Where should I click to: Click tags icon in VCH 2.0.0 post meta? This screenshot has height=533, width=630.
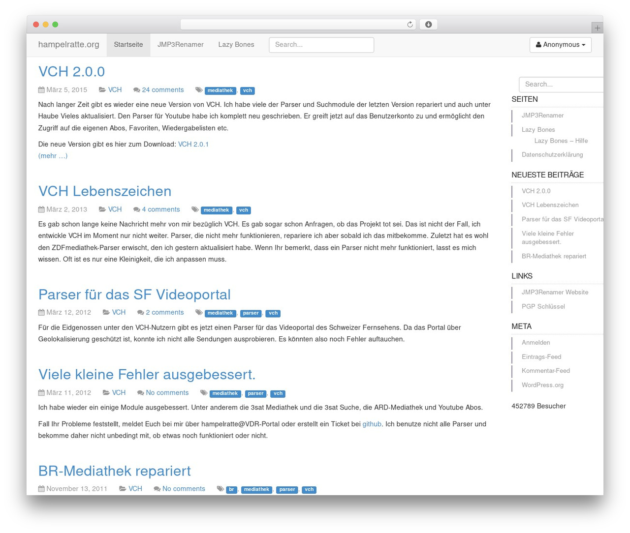coord(199,90)
